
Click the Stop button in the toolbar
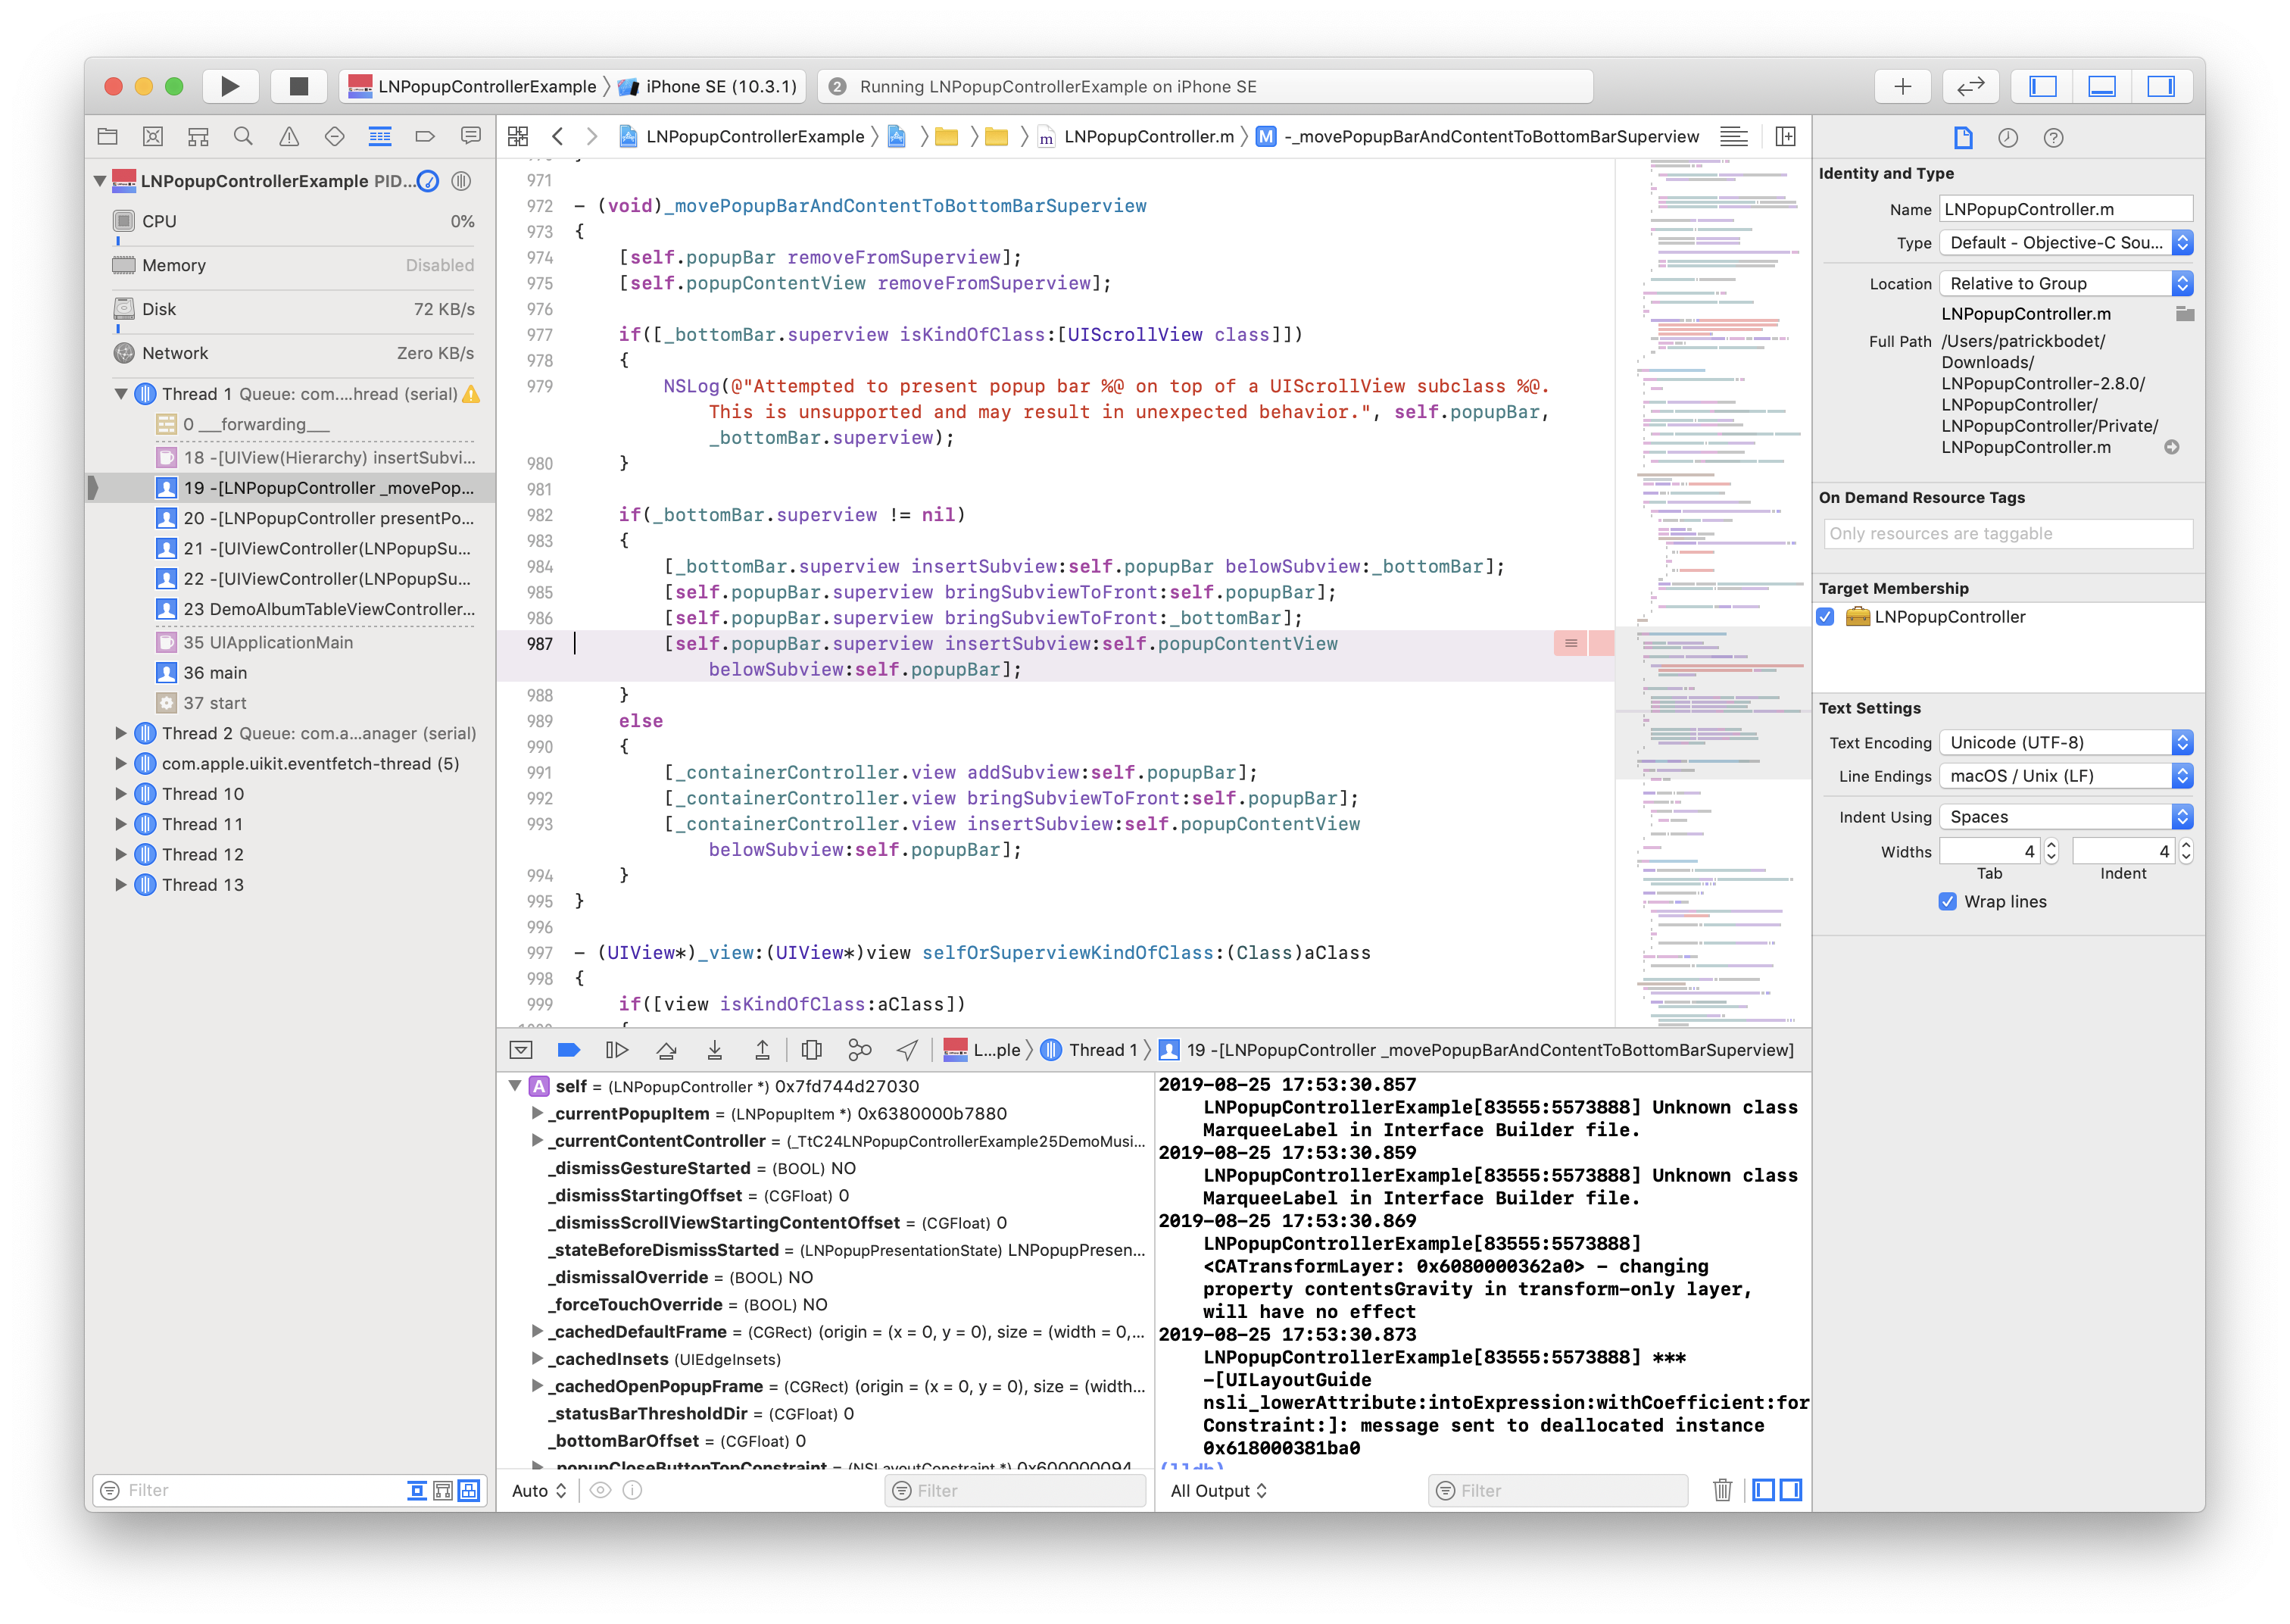(298, 86)
